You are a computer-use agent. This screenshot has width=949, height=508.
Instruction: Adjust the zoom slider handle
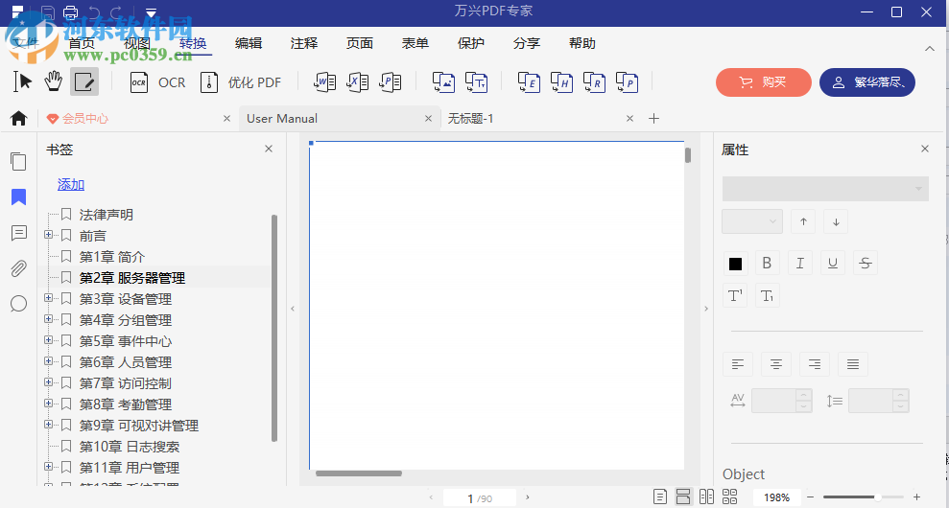(x=878, y=497)
